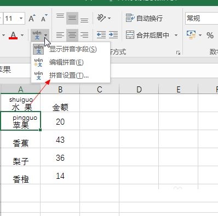The image size is (218, 216).
Task: Apply percent style
Action: click(210, 35)
